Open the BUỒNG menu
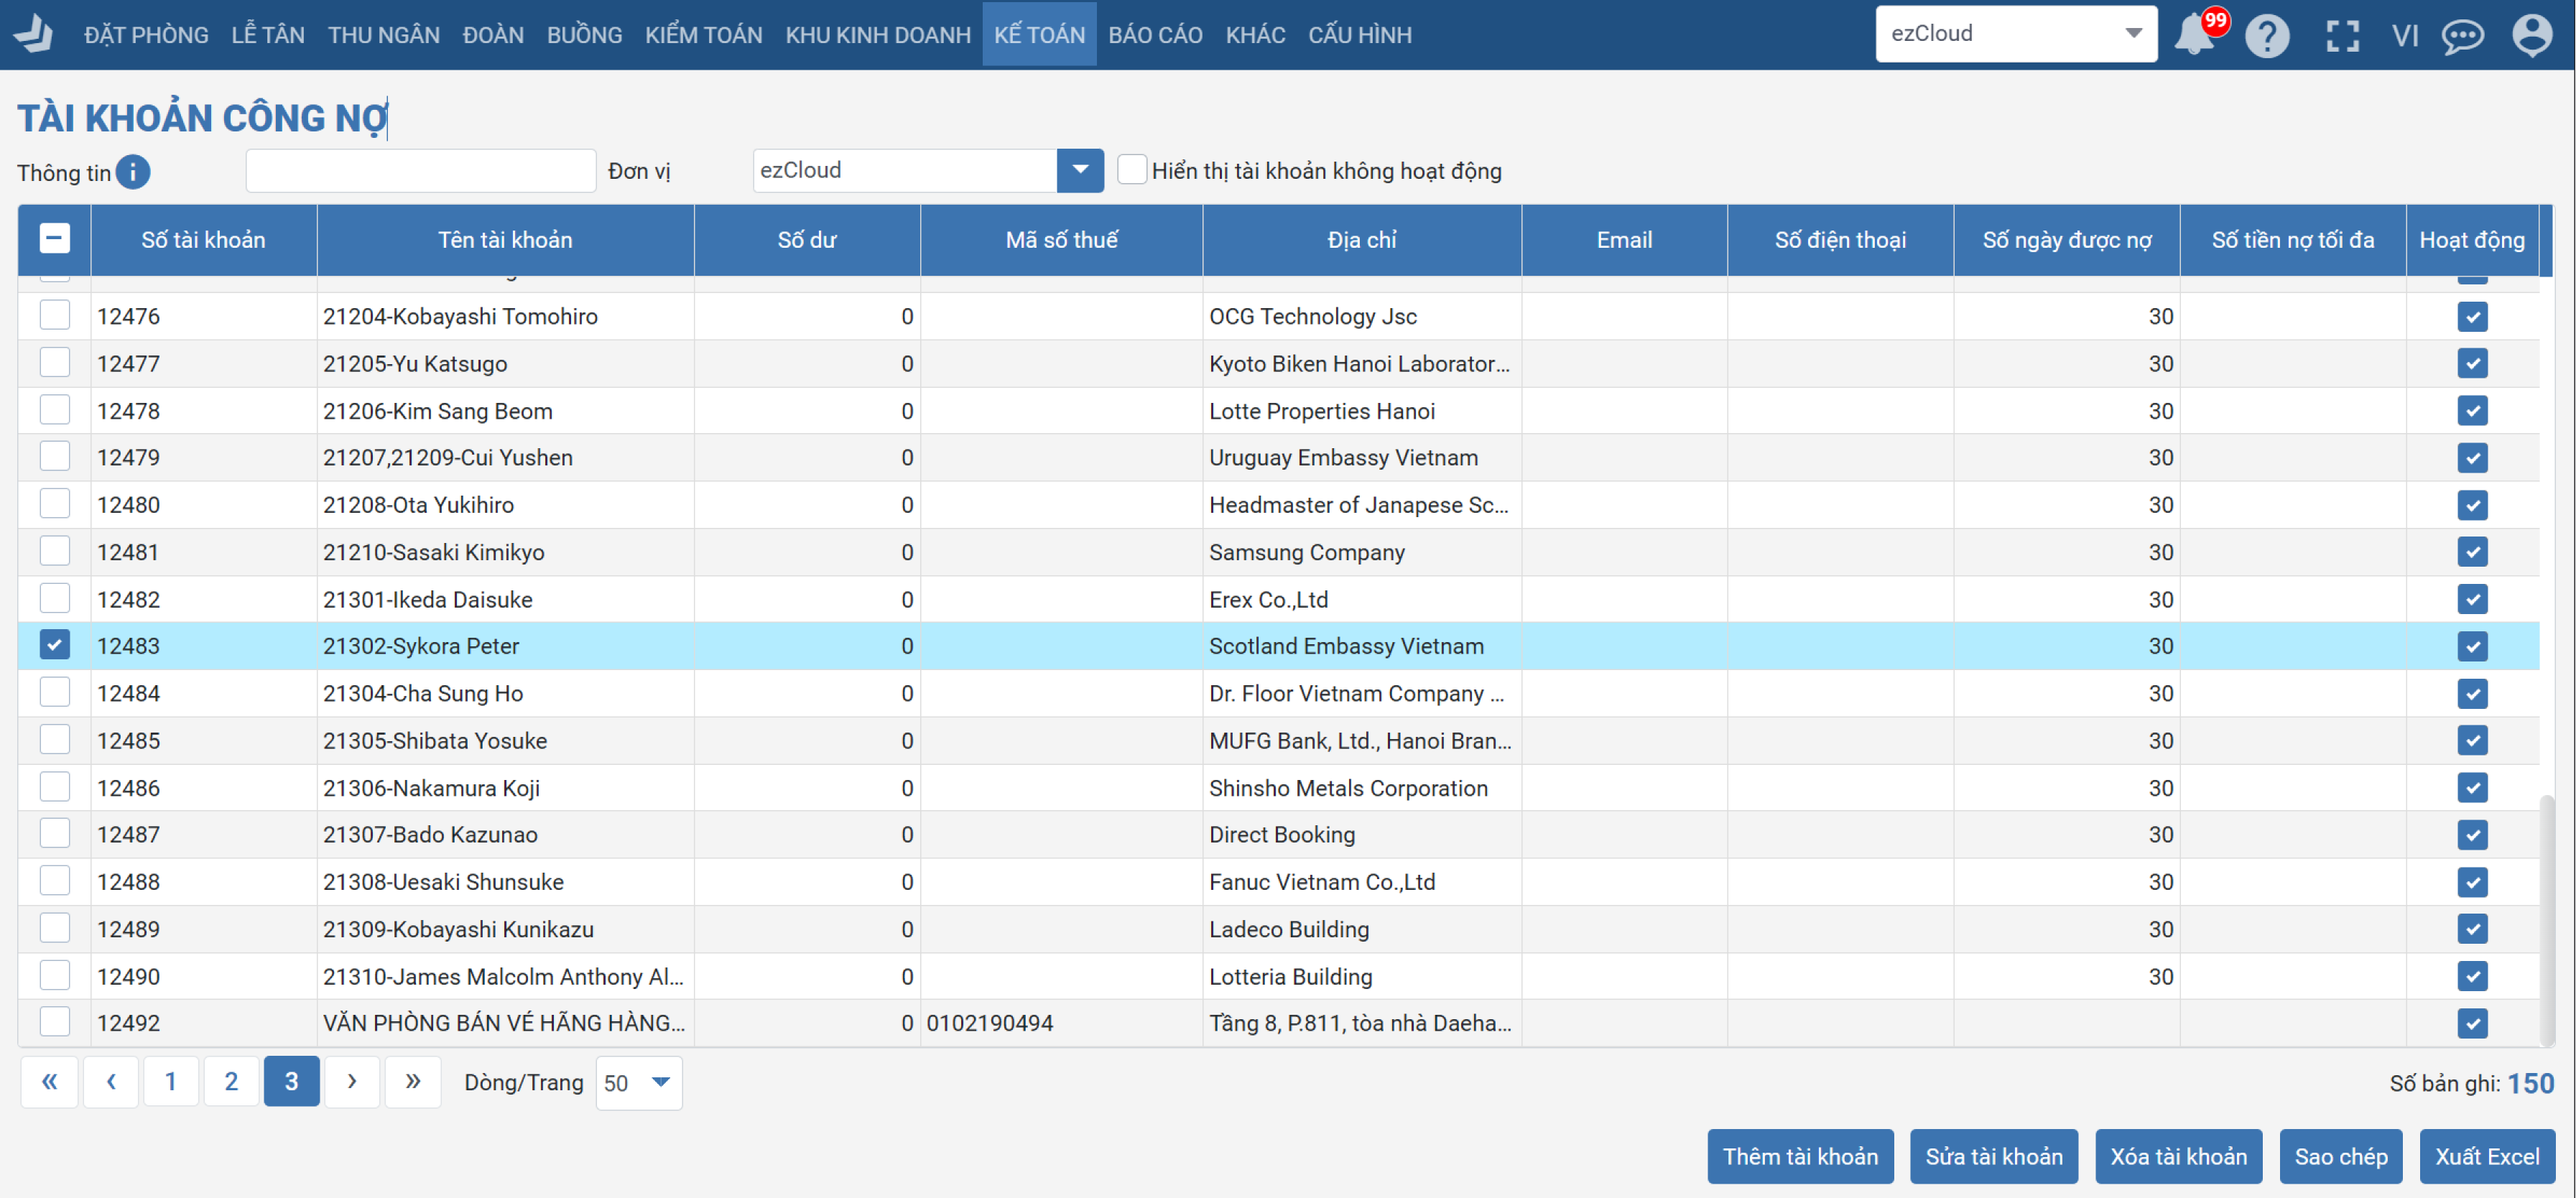2576x1198 pixels. (584, 35)
